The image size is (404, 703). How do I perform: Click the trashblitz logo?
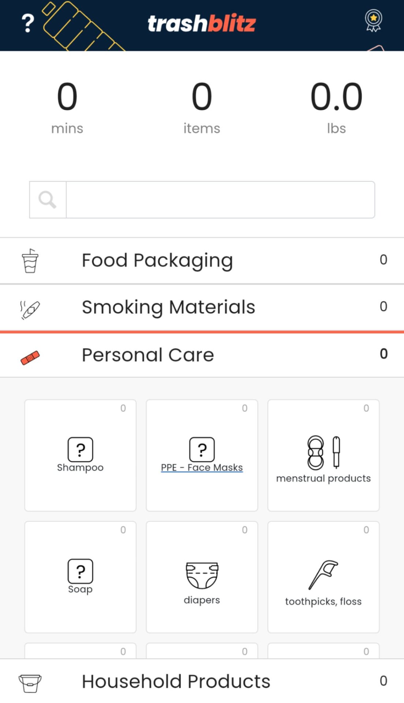202,24
